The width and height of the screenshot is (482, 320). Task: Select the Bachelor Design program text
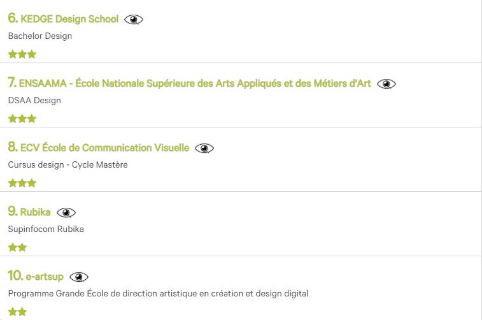[40, 36]
